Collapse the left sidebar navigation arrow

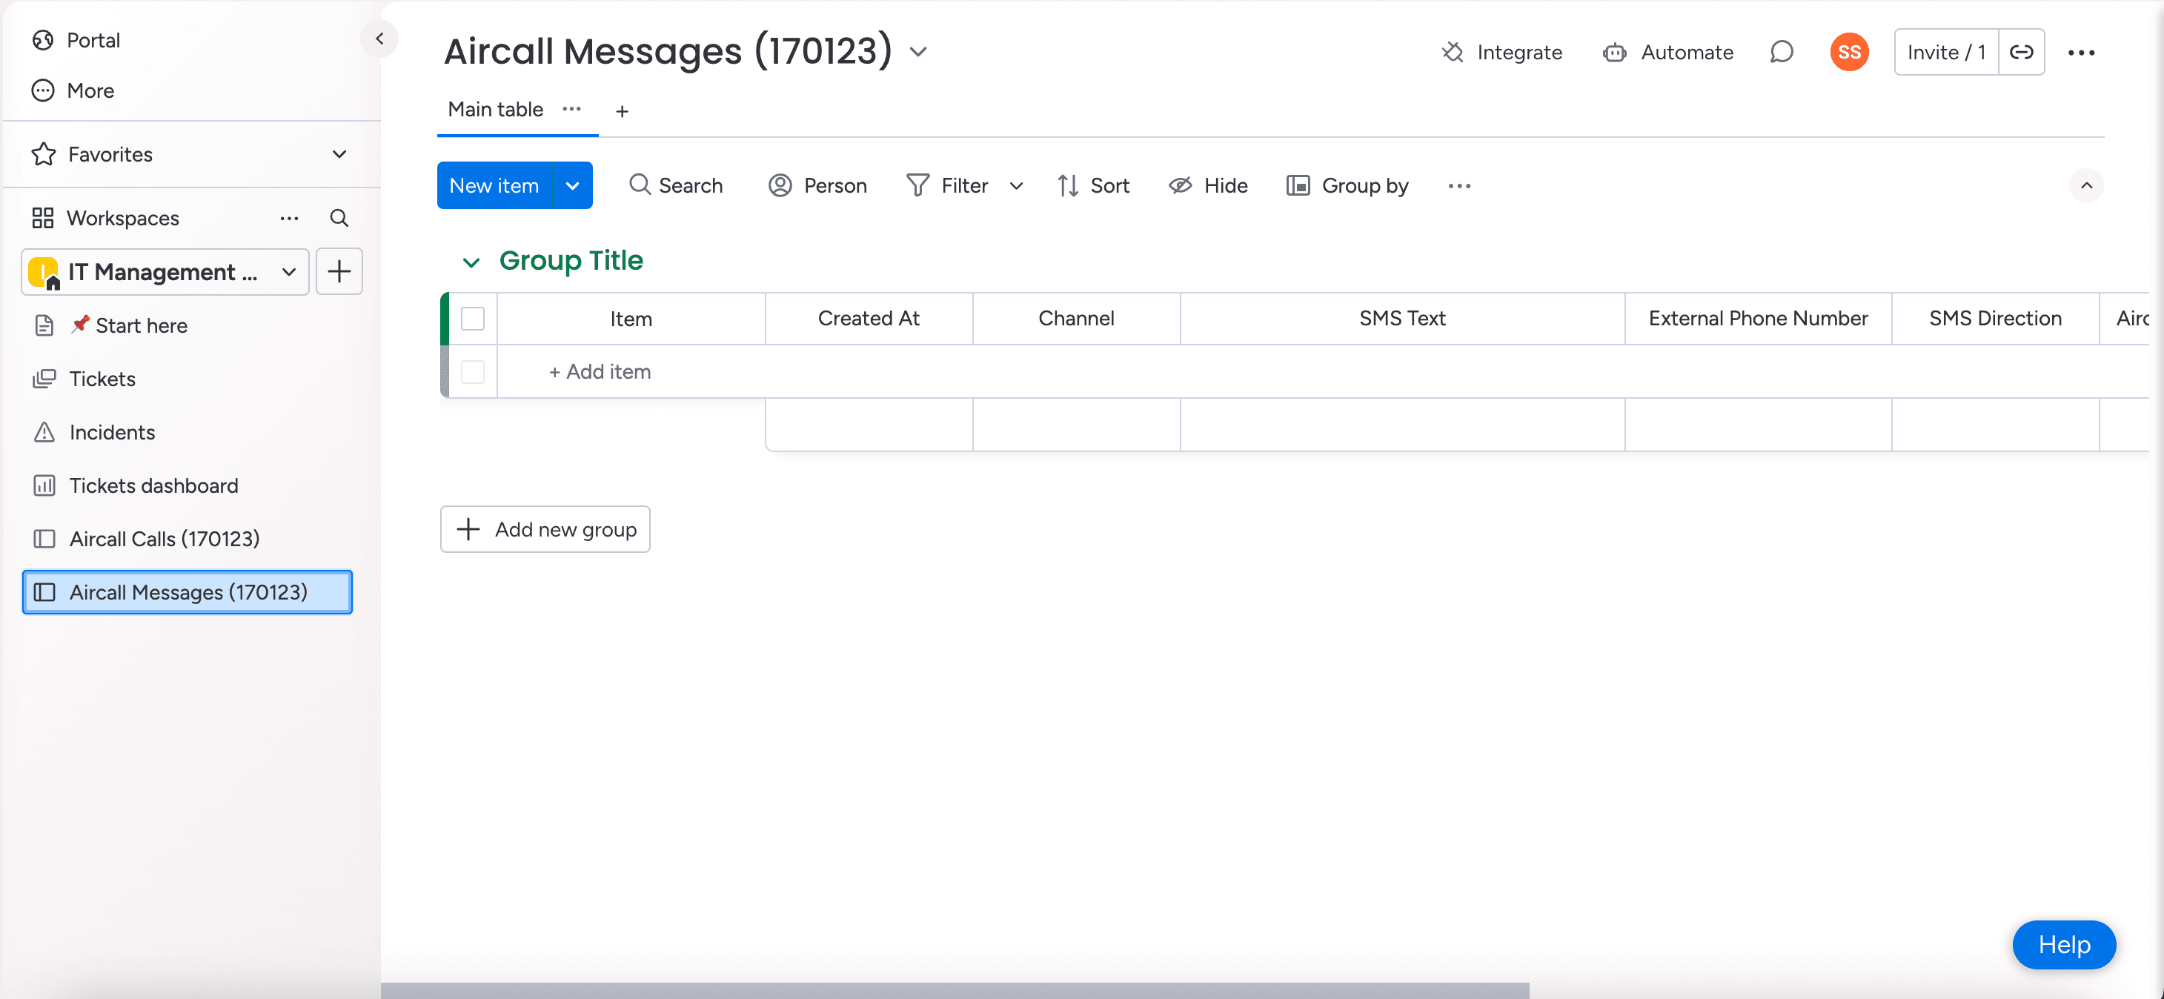point(379,39)
